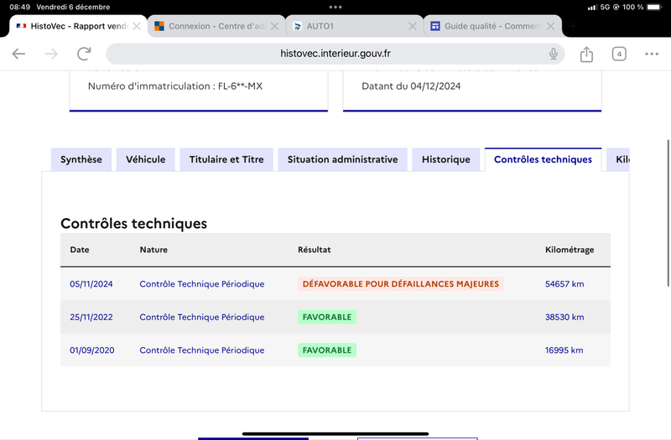Click the 38530 km mileage value
The height and width of the screenshot is (440, 671).
[564, 318]
